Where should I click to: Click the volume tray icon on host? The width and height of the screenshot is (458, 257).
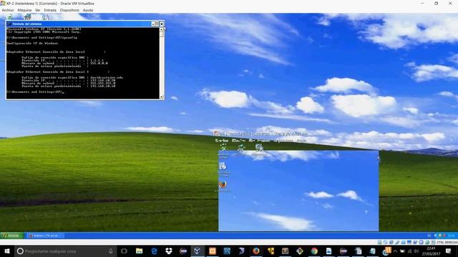click(416, 251)
